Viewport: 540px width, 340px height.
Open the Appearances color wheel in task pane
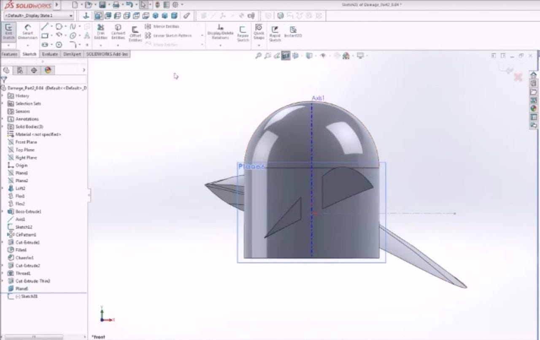534,109
